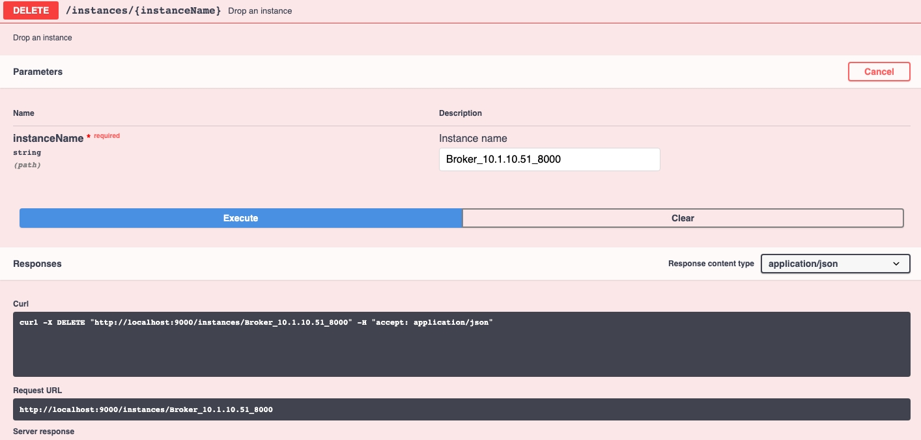Click the red DELETE method badge

point(31,10)
